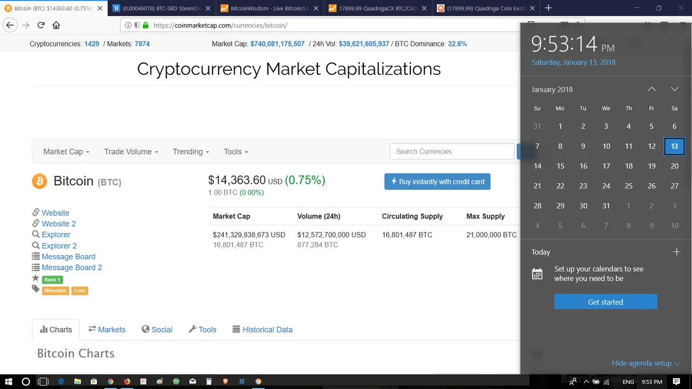Viewport: 692px width, 389px height.
Task: Click the $740,081,175,507 market cap link
Action: 277,44
